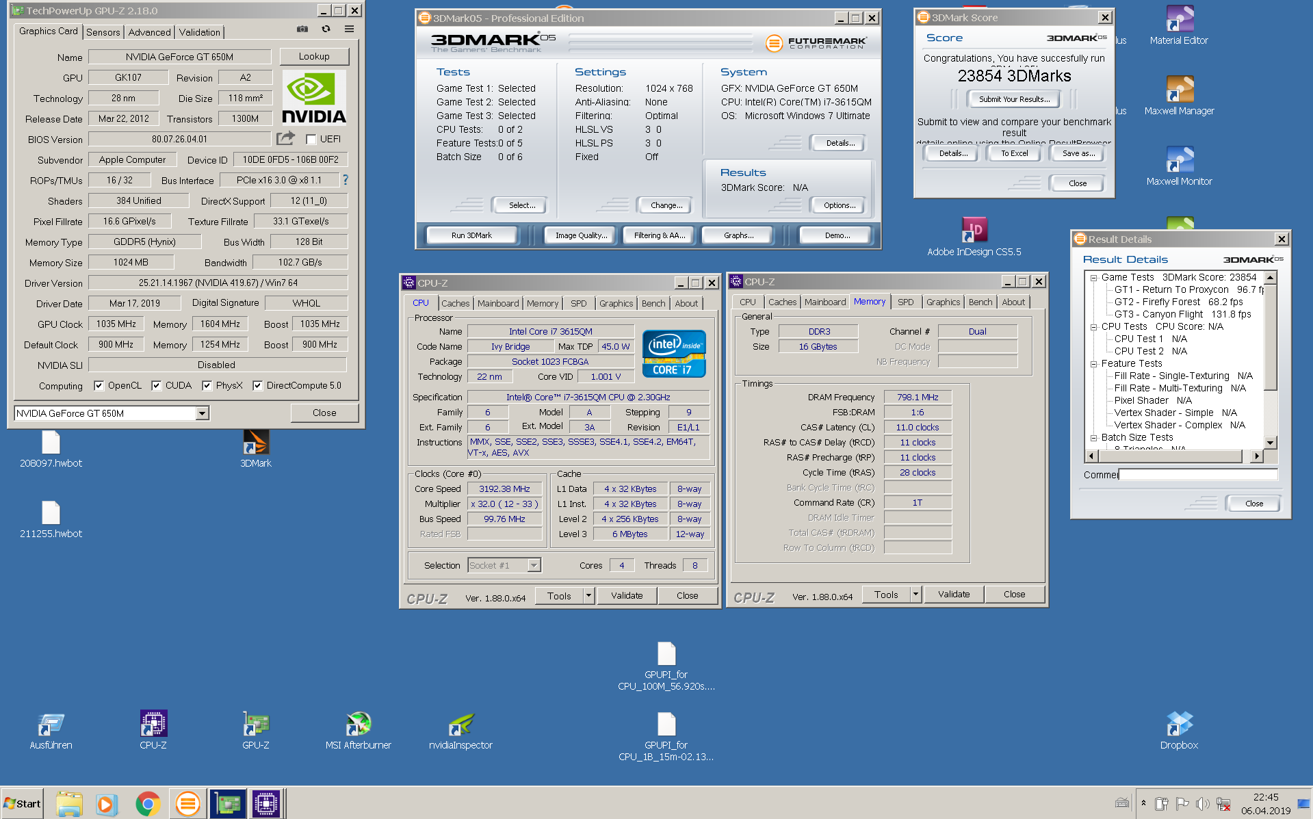This screenshot has width=1313, height=819.
Task: Switch to the Validation tab in GPU-Z
Action: click(x=199, y=32)
